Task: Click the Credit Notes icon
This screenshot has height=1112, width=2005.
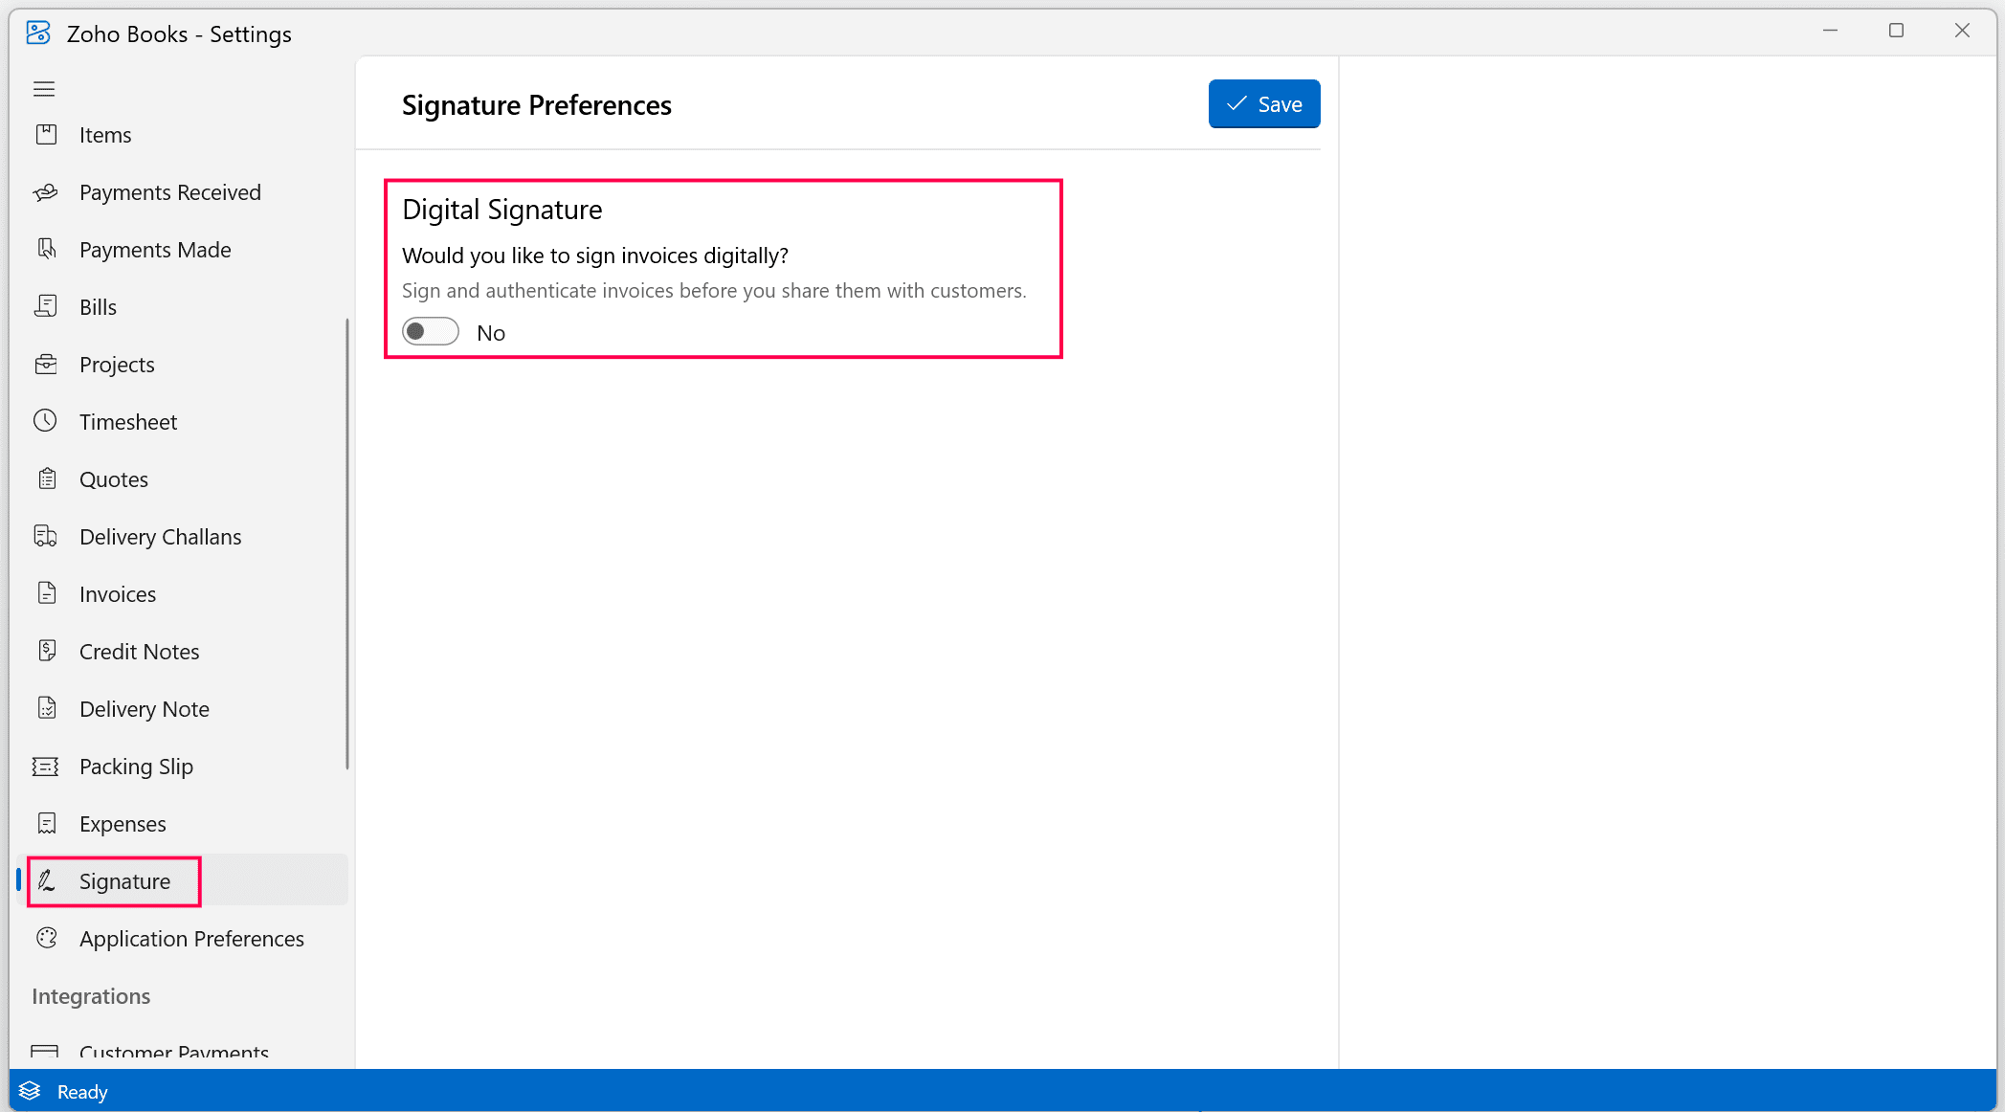Action: coord(47,651)
